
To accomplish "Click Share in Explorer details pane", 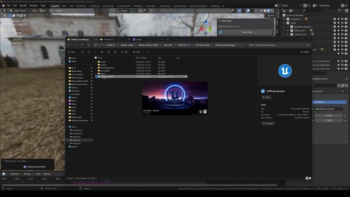I will click(x=266, y=97).
